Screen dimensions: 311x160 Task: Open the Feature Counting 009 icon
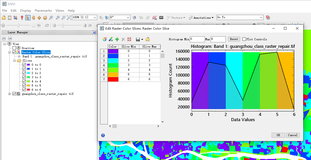(161, 18)
